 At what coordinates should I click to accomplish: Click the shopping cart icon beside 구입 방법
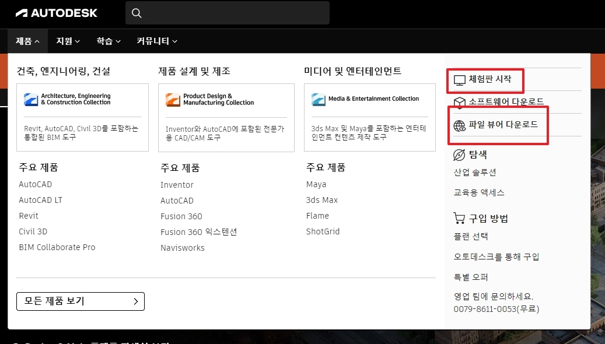(459, 218)
